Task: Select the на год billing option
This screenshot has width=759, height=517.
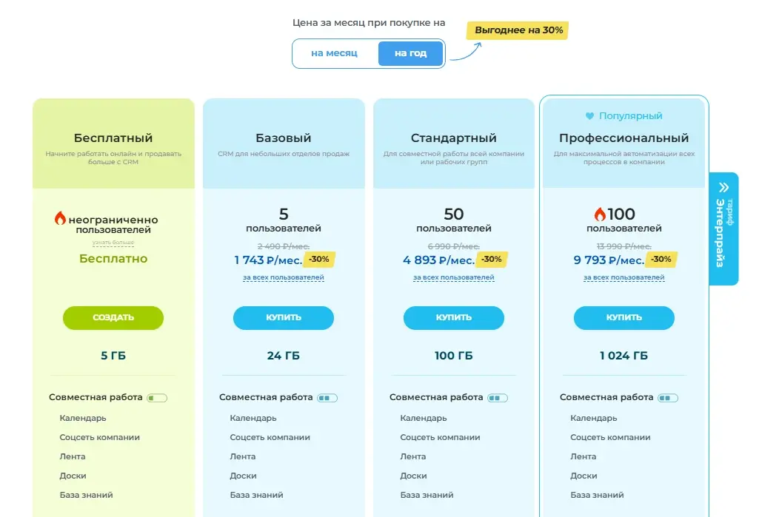Action: [410, 53]
